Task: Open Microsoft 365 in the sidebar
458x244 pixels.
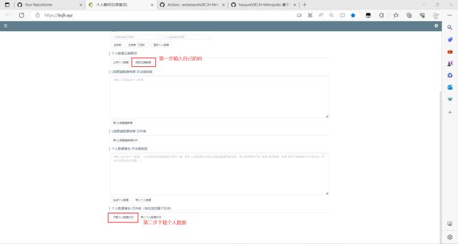Action: pos(450,75)
